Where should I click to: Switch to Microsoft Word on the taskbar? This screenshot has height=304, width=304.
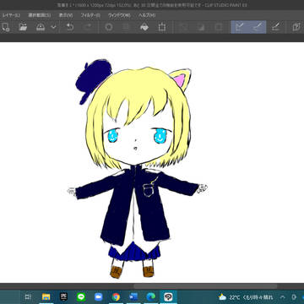pos(133,297)
